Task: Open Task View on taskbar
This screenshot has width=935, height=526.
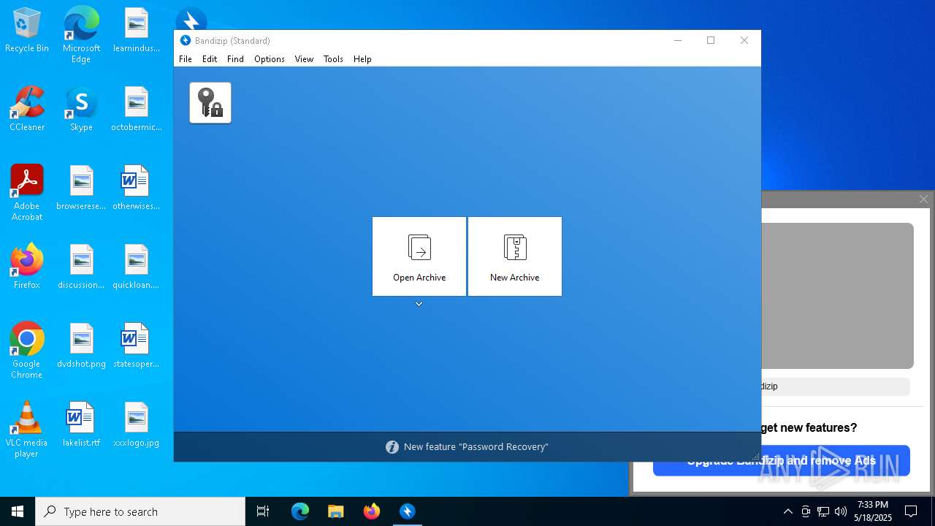Action: [263, 511]
